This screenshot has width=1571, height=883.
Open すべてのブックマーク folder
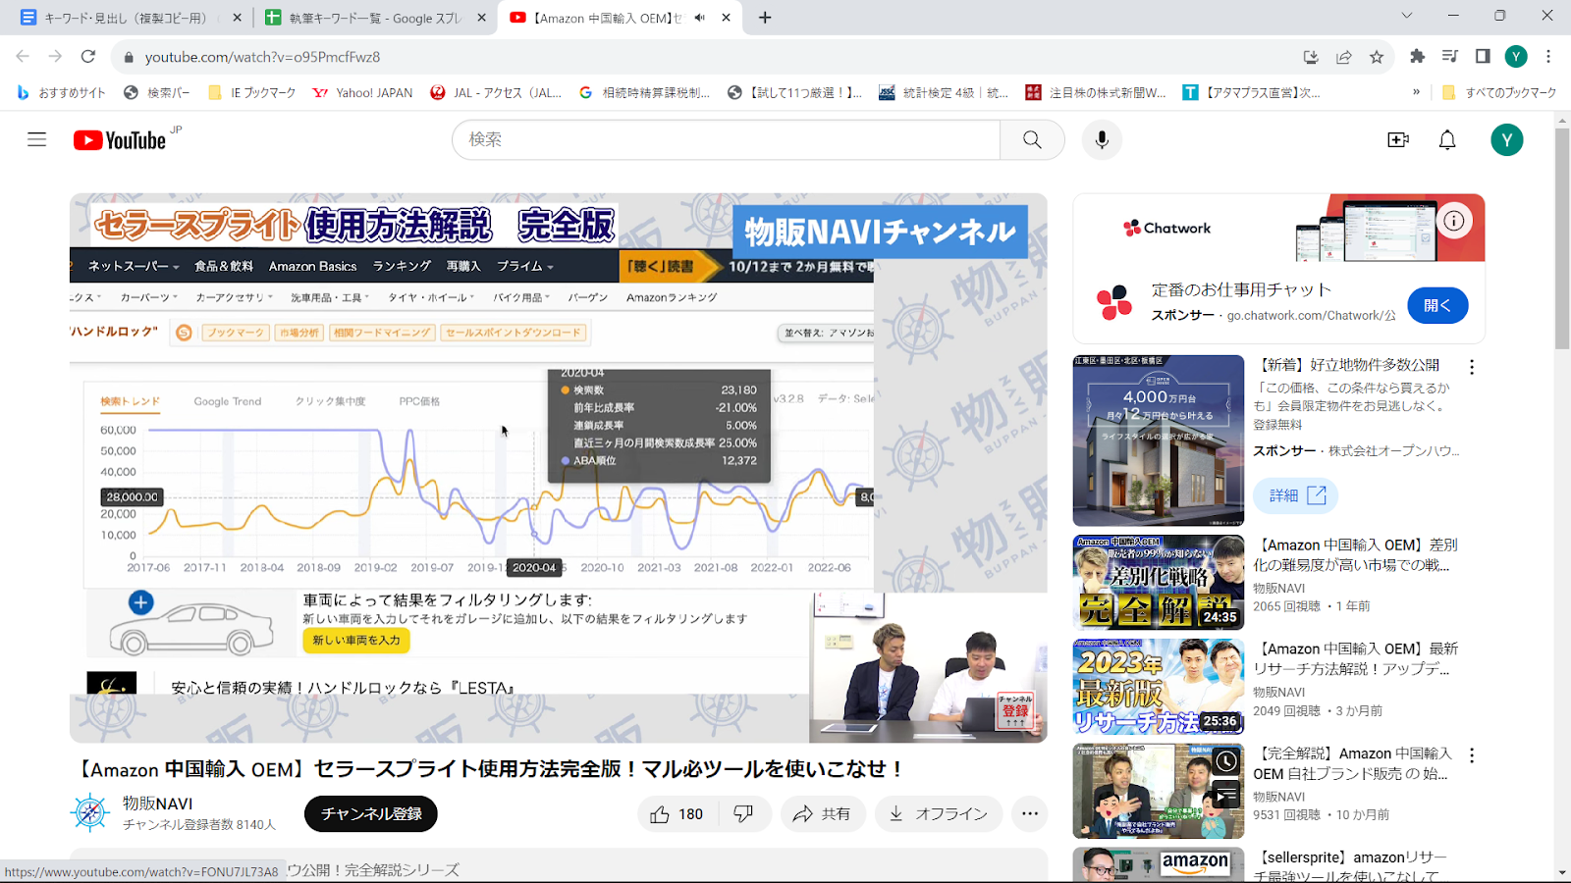click(1499, 92)
